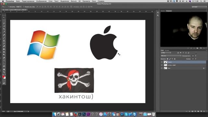Toggle Показать упр. элем. checkbox
Viewport: 208px width, 117px height.
[24, 6]
